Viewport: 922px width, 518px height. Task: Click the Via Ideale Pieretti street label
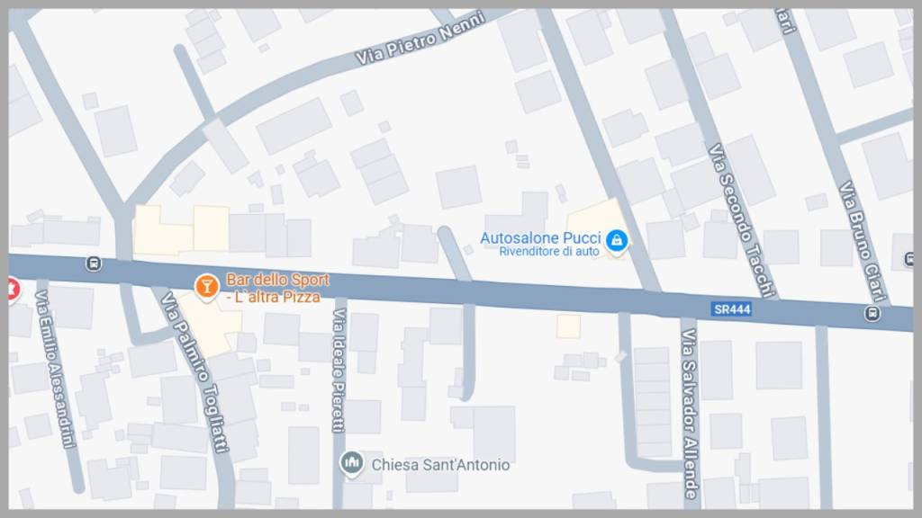(x=339, y=371)
